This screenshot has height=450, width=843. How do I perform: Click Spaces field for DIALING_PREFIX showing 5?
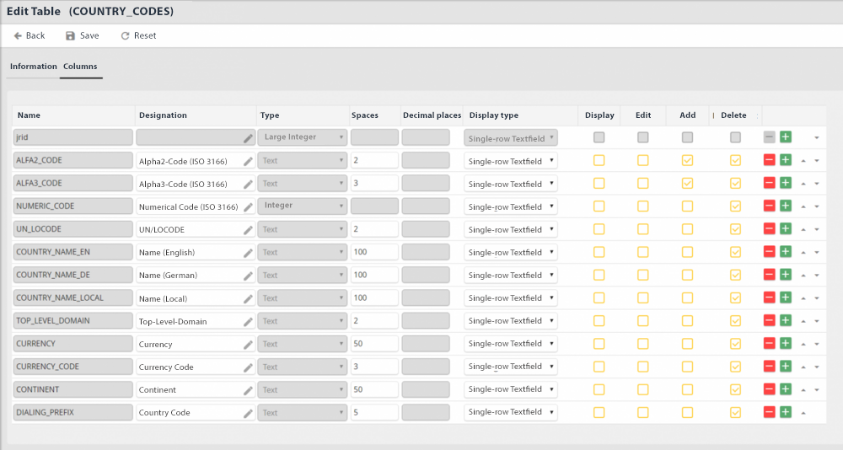click(x=374, y=412)
